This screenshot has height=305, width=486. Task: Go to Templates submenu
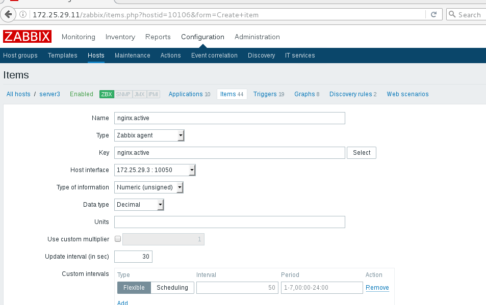(x=63, y=56)
